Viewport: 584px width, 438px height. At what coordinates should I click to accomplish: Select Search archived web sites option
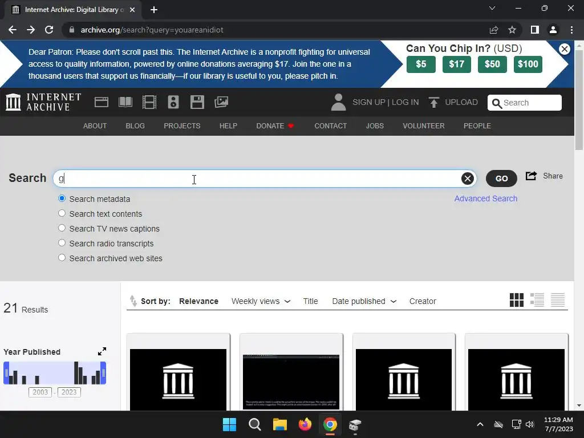coord(62,258)
